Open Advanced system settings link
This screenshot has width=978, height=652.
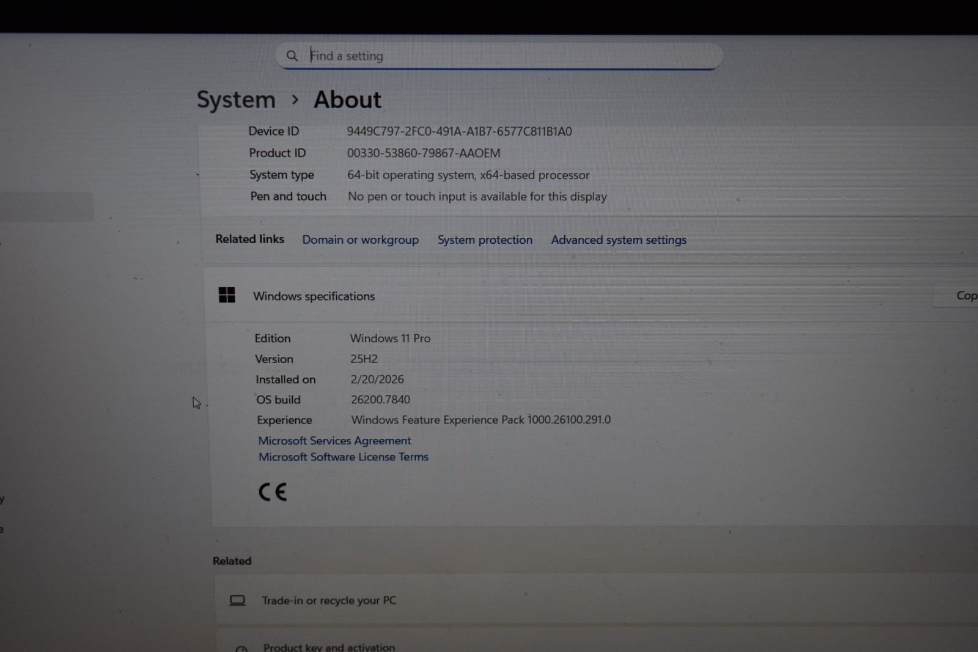tap(619, 240)
